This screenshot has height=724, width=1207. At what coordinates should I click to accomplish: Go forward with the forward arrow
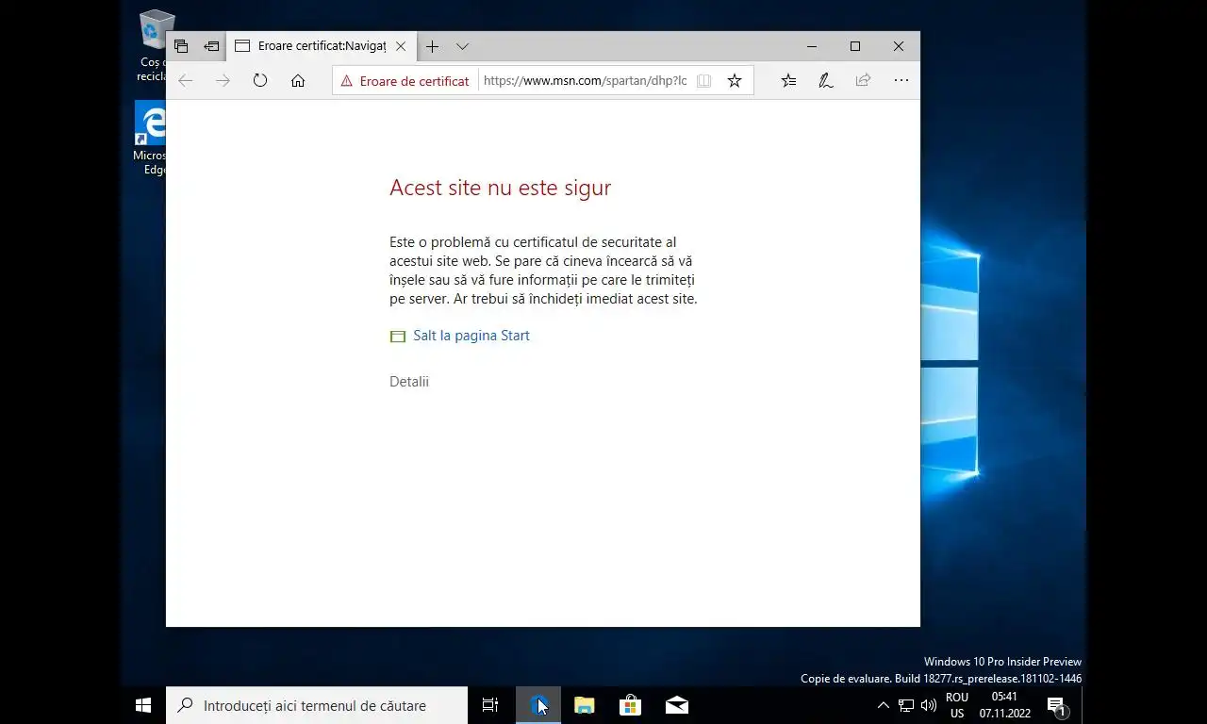223,81
